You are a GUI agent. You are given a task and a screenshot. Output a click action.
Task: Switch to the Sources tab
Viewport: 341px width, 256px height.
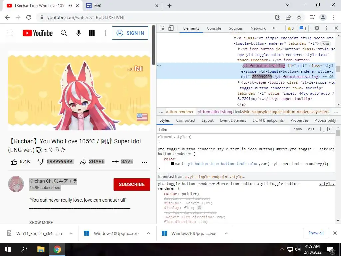235,28
